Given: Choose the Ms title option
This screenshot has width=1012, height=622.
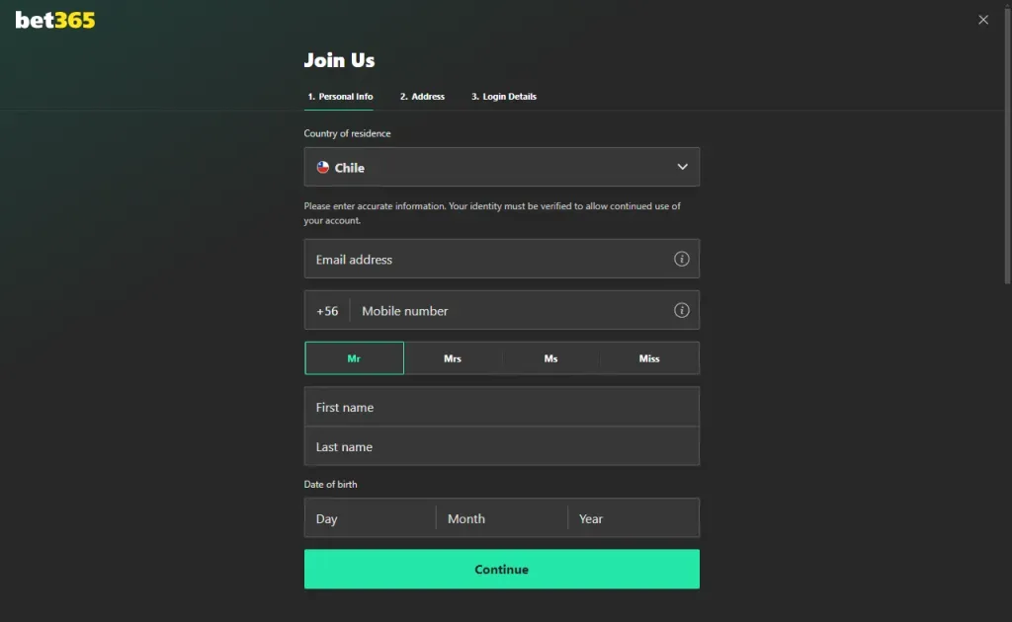Looking at the screenshot, I should point(550,357).
